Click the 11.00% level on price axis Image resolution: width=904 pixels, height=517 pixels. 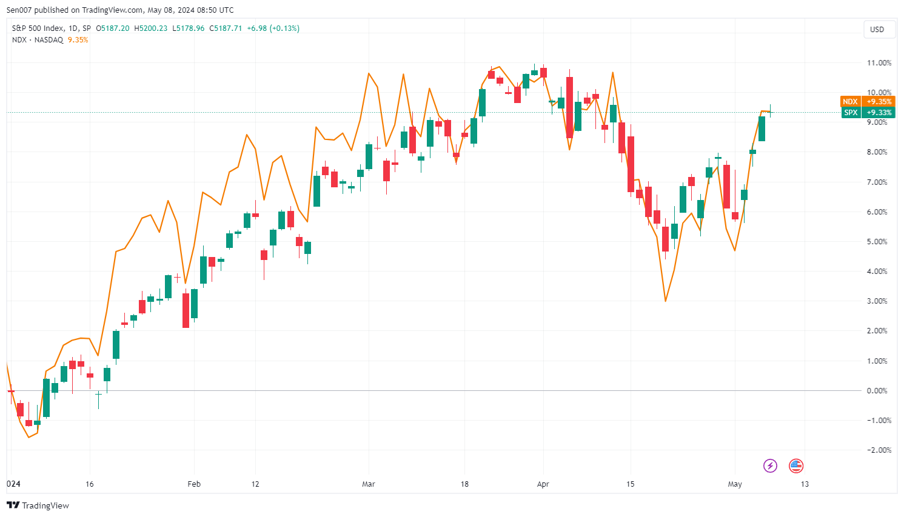(879, 63)
